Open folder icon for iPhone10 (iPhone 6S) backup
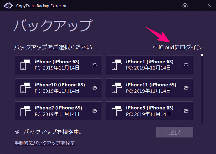The height and width of the screenshot is (154, 216). point(95,88)
